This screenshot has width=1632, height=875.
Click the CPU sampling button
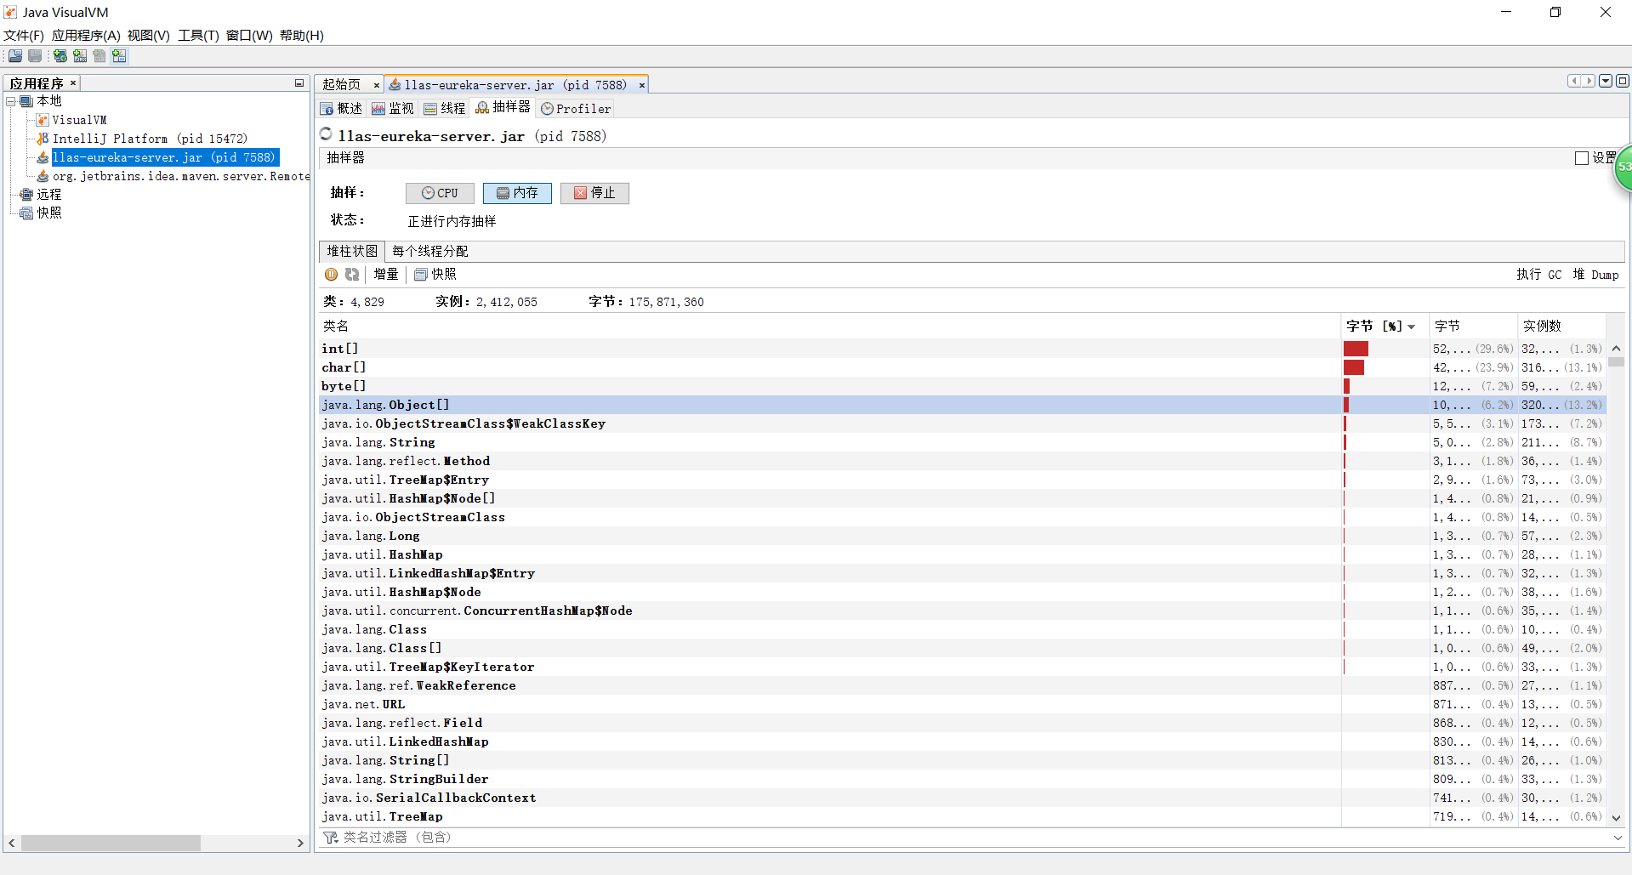[440, 193]
